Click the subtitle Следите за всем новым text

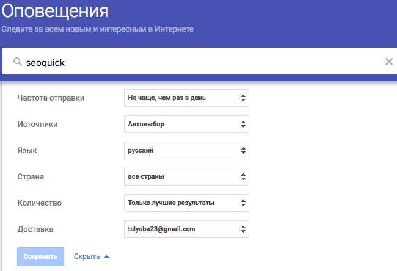click(98, 29)
